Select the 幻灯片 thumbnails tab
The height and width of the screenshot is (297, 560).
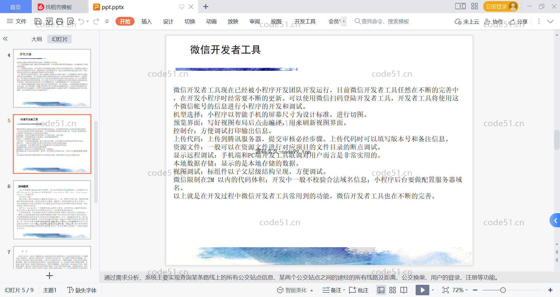tap(60, 39)
